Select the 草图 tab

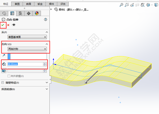point(17,4)
